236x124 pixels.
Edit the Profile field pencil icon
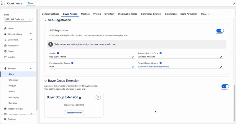(133, 57)
